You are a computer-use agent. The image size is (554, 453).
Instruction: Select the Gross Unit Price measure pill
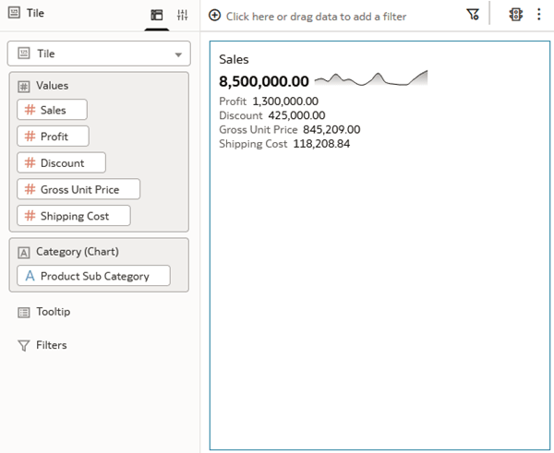[78, 189]
